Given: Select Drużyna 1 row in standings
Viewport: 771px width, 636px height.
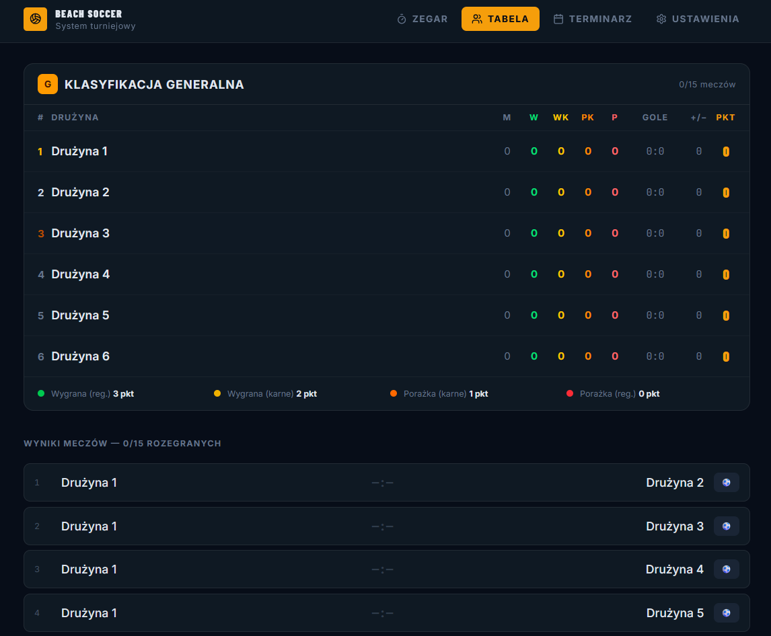Looking at the screenshot, I should point(386,151).
